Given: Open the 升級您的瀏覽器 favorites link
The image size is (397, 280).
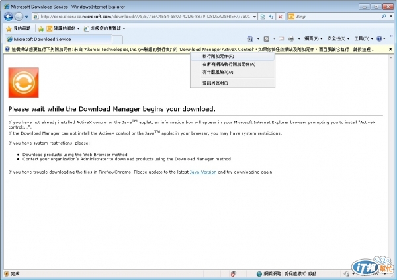Looking at the screenshot, I should (105, 28).
